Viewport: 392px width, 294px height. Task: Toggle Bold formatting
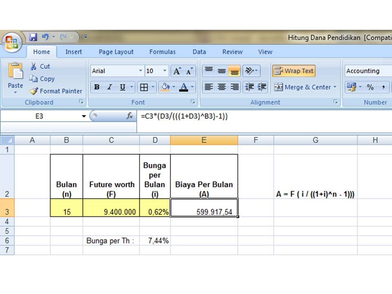[x=97, y=87]
